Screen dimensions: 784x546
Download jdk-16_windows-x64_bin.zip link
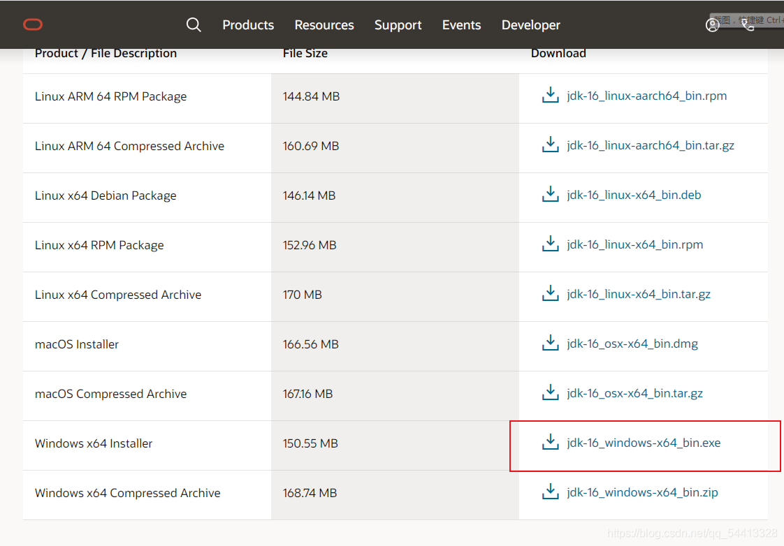(x=642, y=492)
